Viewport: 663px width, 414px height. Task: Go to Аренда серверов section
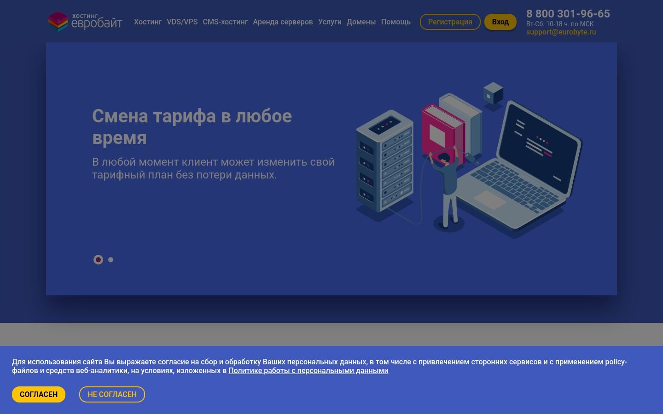click(283, 22)
